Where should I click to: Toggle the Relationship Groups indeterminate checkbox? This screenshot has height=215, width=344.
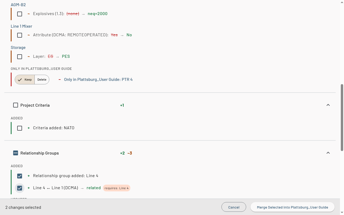pyautogui.click(x=16, y=153)
